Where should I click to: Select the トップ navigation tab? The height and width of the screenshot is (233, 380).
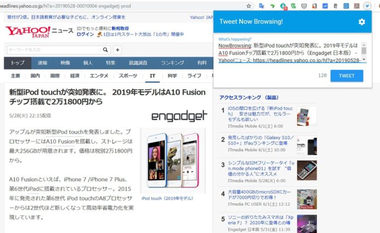[x=17, y=63]
